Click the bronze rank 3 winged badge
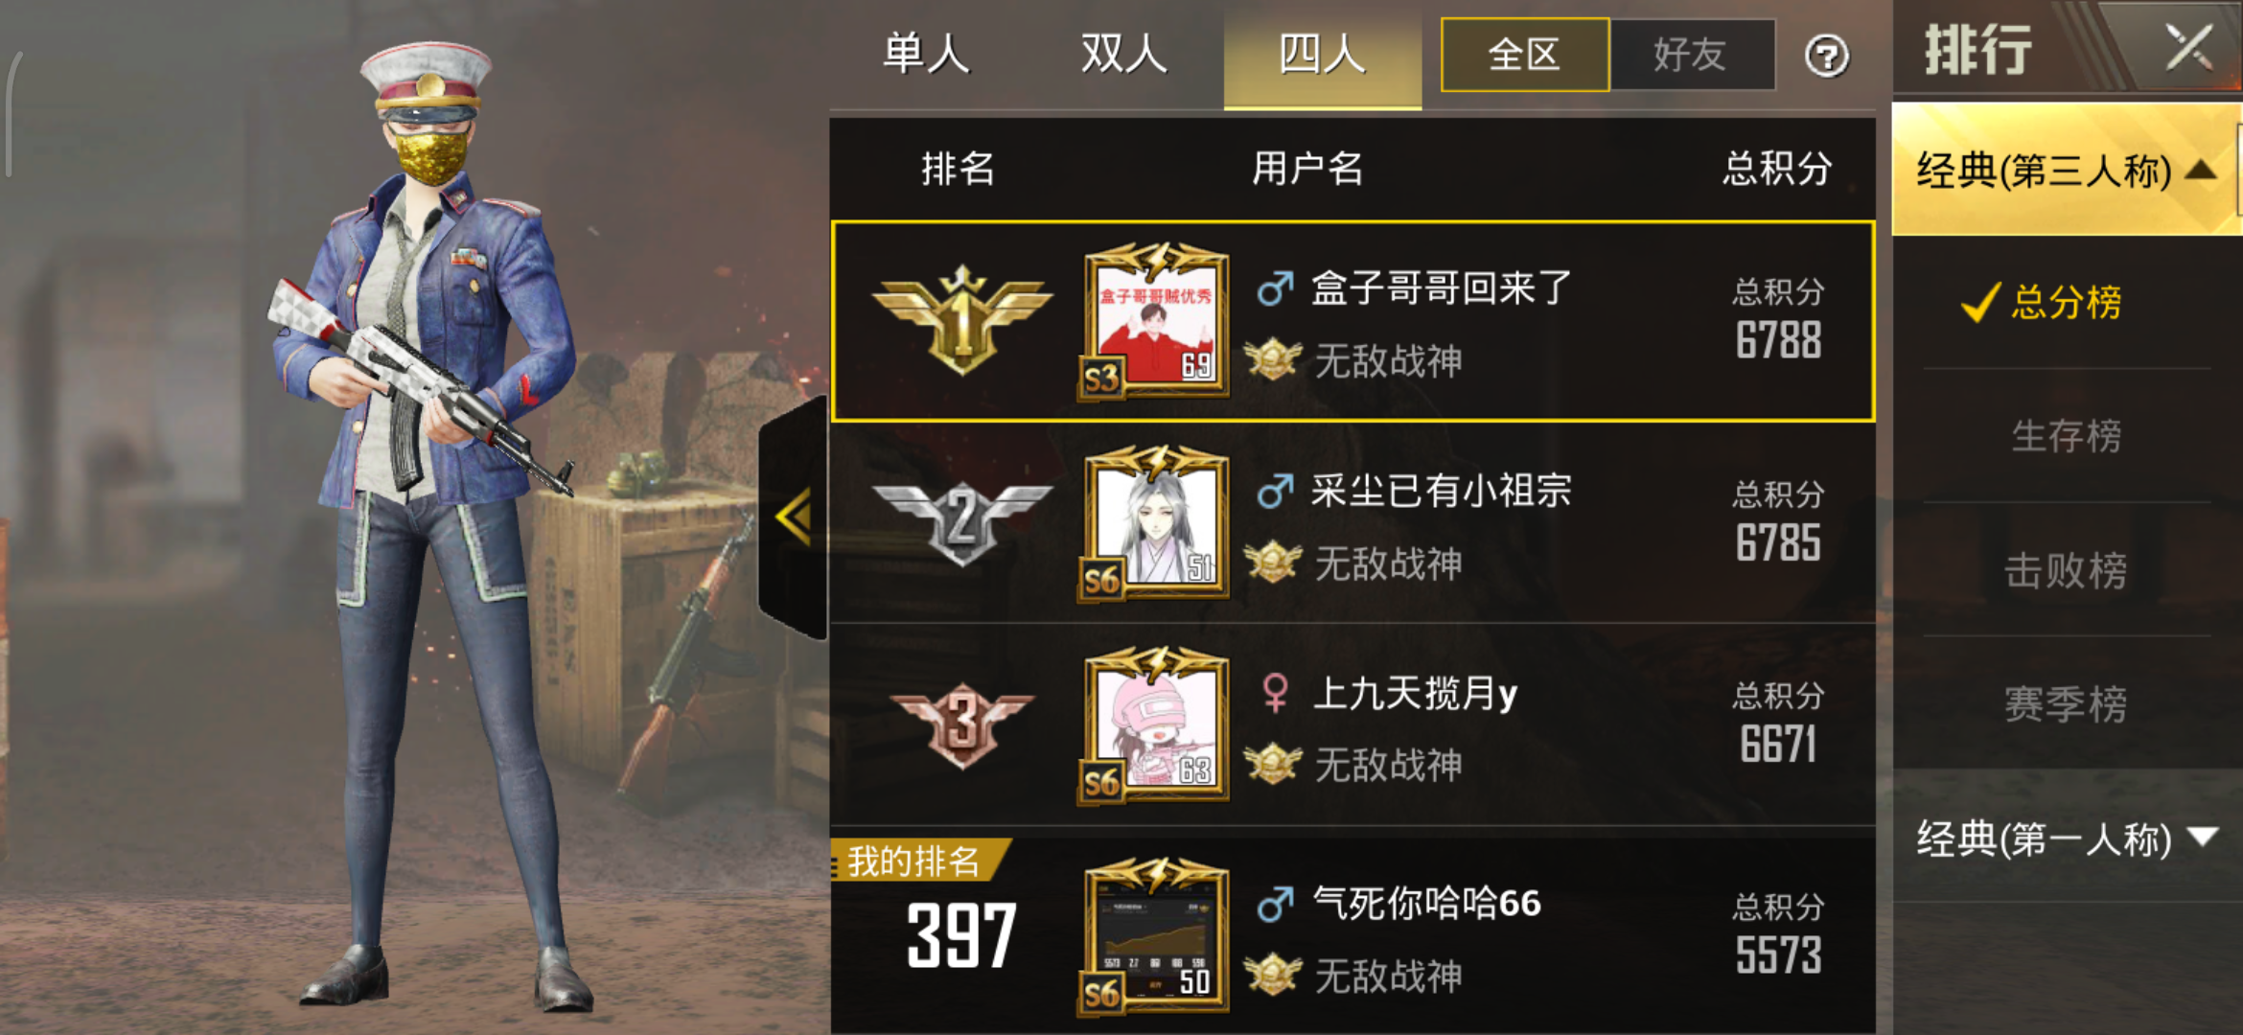The height and width of the screenshot is (1035, 2243). (962, 724)
